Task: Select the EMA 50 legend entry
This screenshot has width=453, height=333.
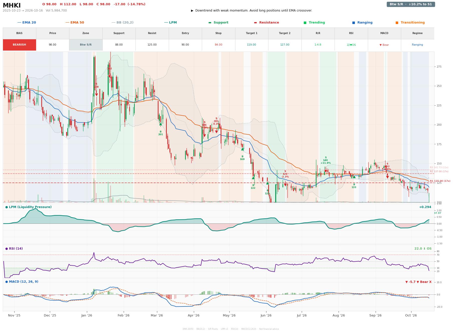Action: pyautogui.click(x=75, y=23)
